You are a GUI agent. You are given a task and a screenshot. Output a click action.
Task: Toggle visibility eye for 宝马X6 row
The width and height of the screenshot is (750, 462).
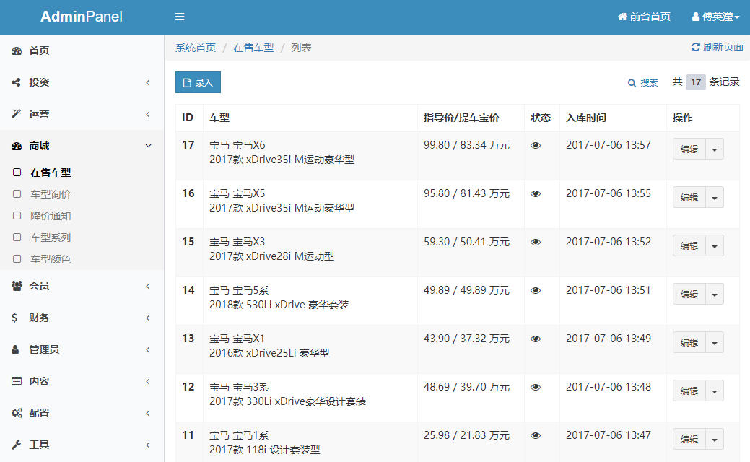coord(536,145)
